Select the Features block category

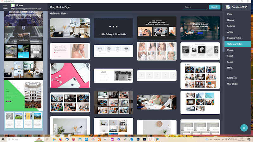[x=231, y=26]
